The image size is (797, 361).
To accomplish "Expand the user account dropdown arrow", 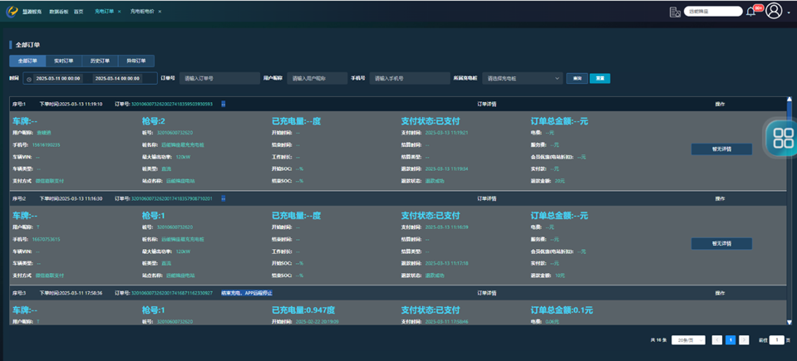I will tap(789, 13).
